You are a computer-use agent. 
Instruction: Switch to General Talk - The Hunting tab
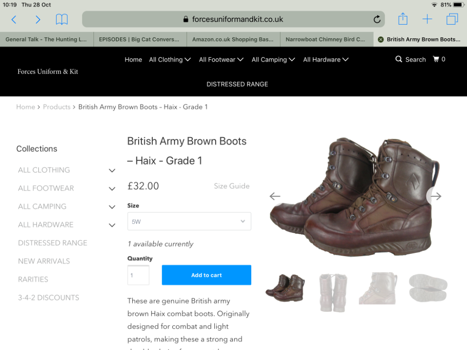(47, 39)
